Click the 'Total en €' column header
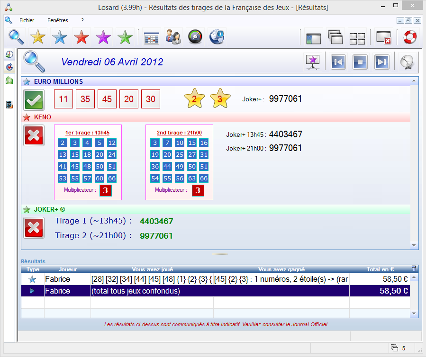The image size is (426, 357). 380,269
